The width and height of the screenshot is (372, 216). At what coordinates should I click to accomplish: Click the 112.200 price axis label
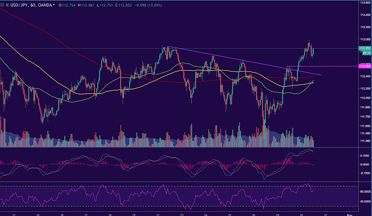coord(365,89)
